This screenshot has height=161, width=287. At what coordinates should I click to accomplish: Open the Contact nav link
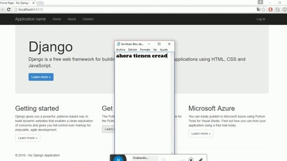tap(88, 19)
